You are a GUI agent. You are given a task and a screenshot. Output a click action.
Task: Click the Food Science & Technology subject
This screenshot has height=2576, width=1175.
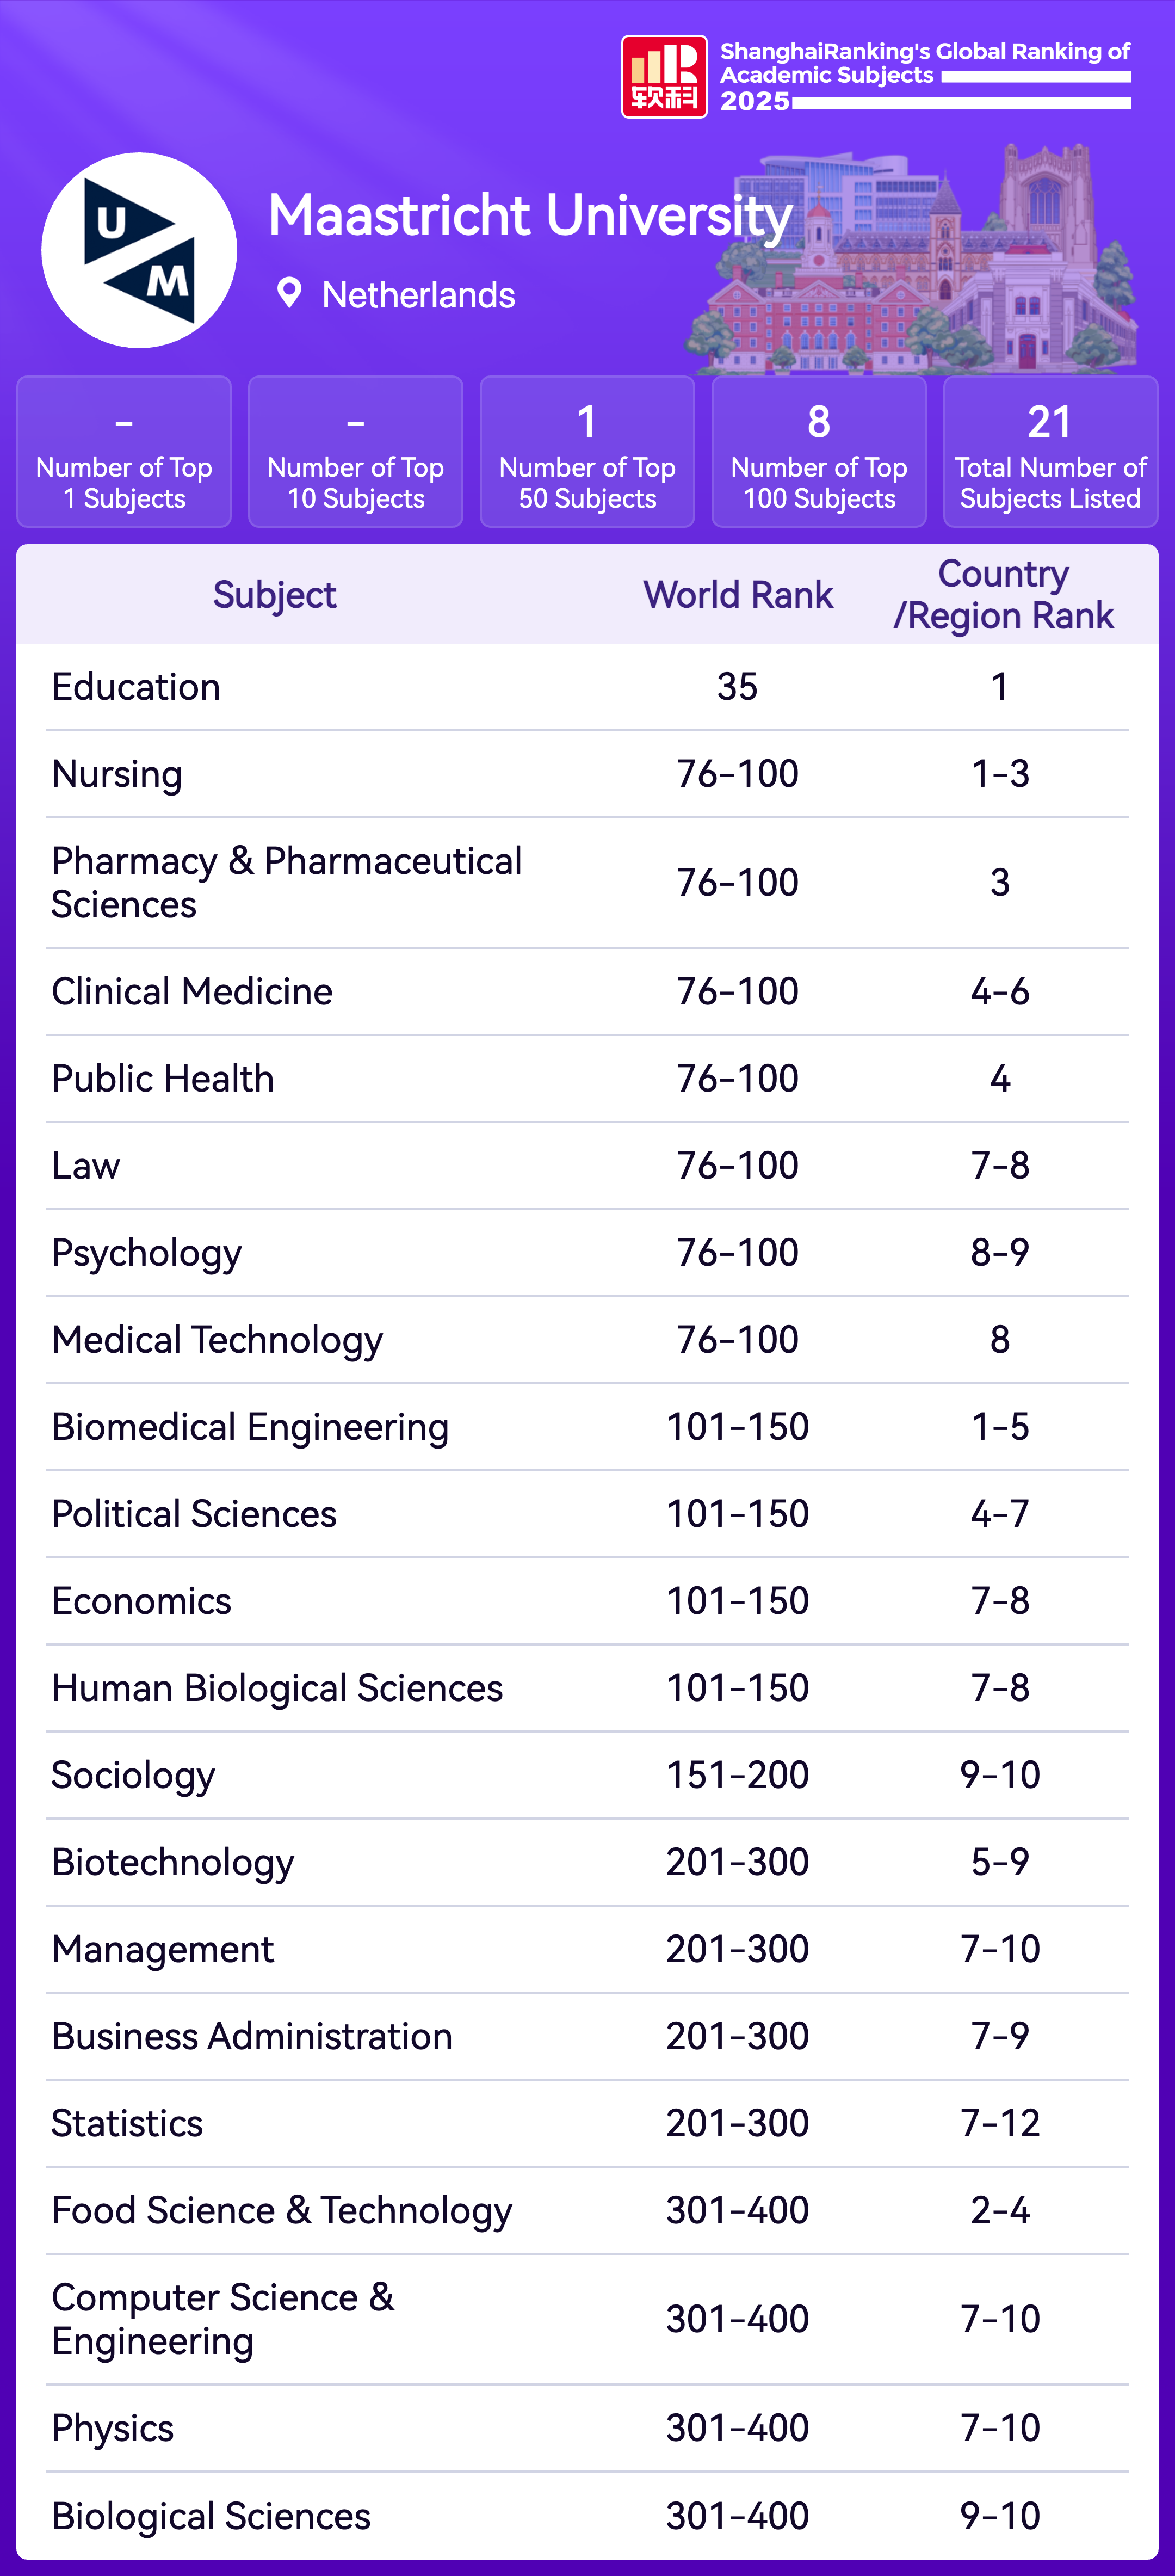(x=282, y=2210)
